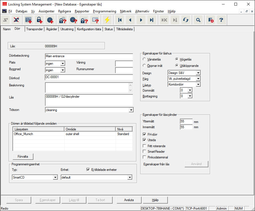Image resolution: width=255 pixels, height=211 pixels.
Task: Go to next record arrow icon
Action: pos(141,20)
